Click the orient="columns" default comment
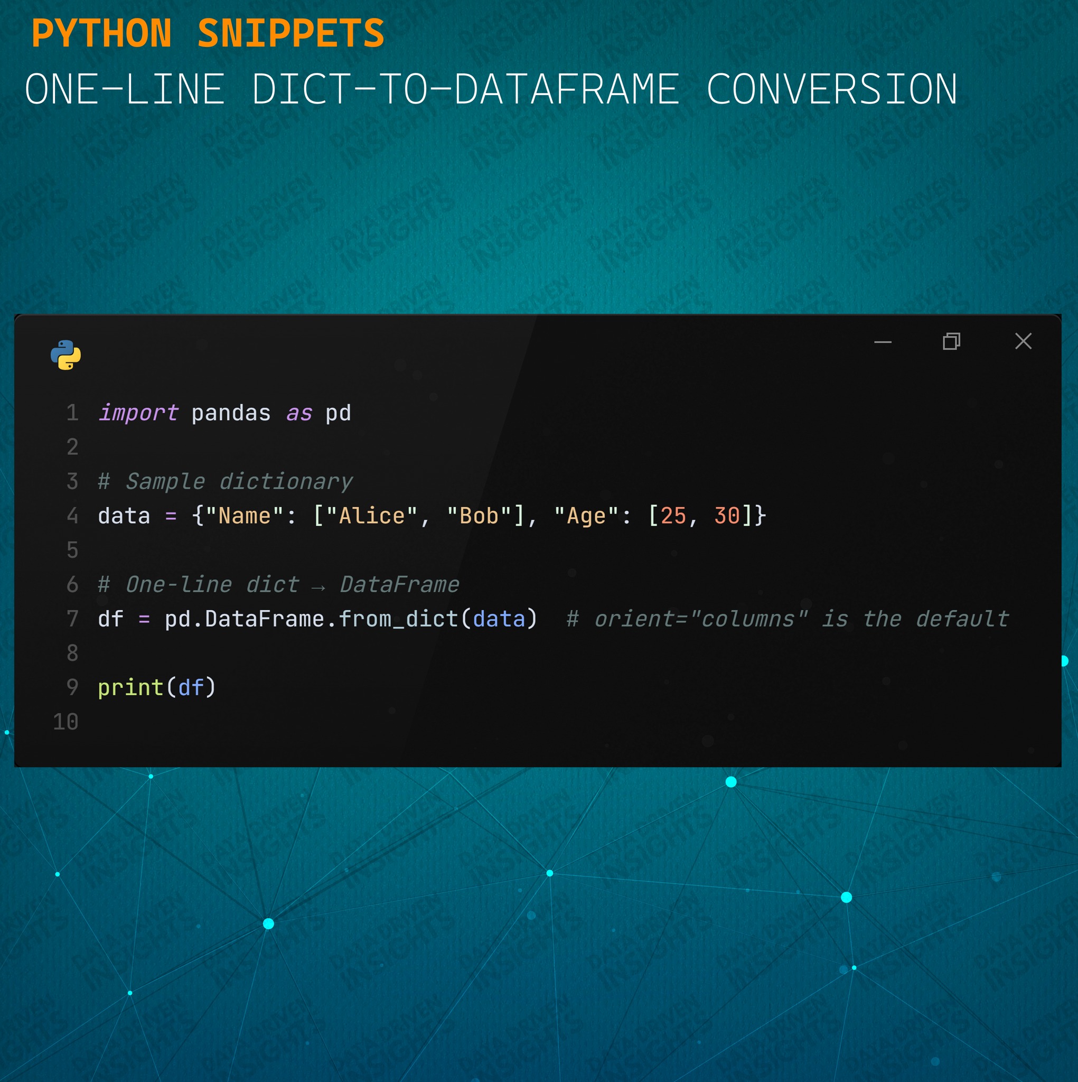The width and height of the screenshot is (1078, 1082). tap(788, 619)
